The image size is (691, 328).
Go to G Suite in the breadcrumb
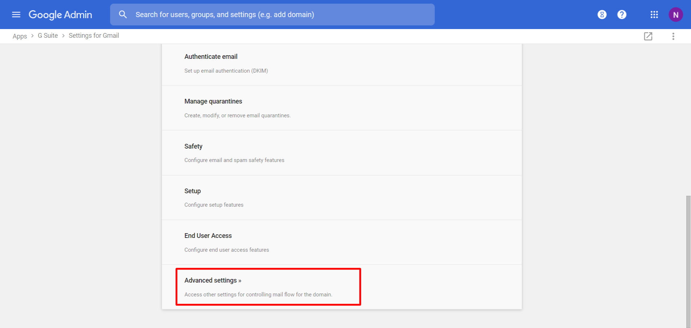click(48, 36)
